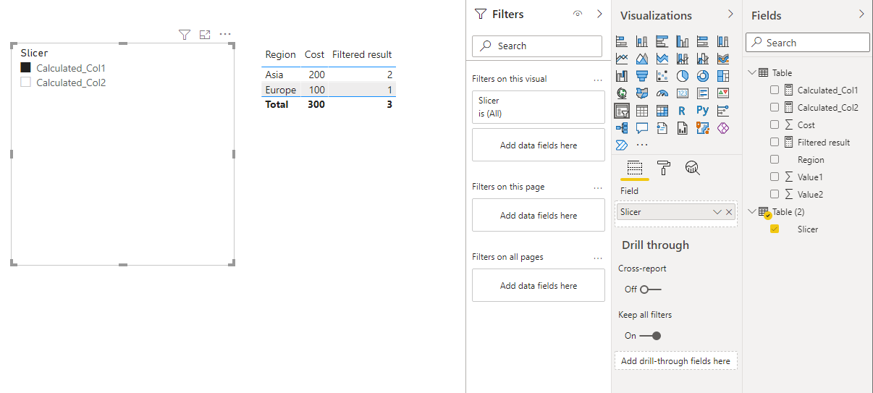Sort by the Filtered result column header
The height and width of the screenshot is (393, 873).
click(362, 54)
